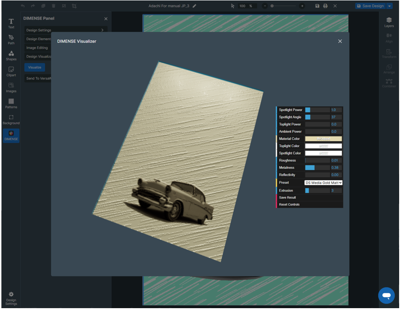Click the DIMENSE sidebar icon
The height and width of the screenshot is (310, 401).
tap(11, 136)
